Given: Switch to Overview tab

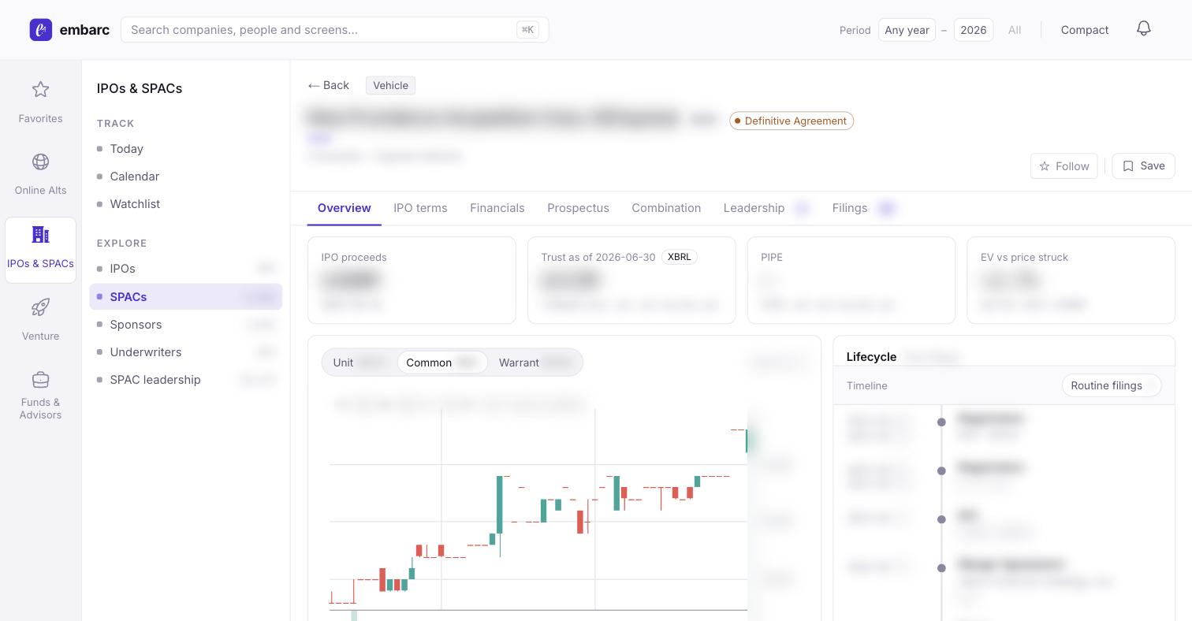Looking at the screenshot, I should click(345, 208).
